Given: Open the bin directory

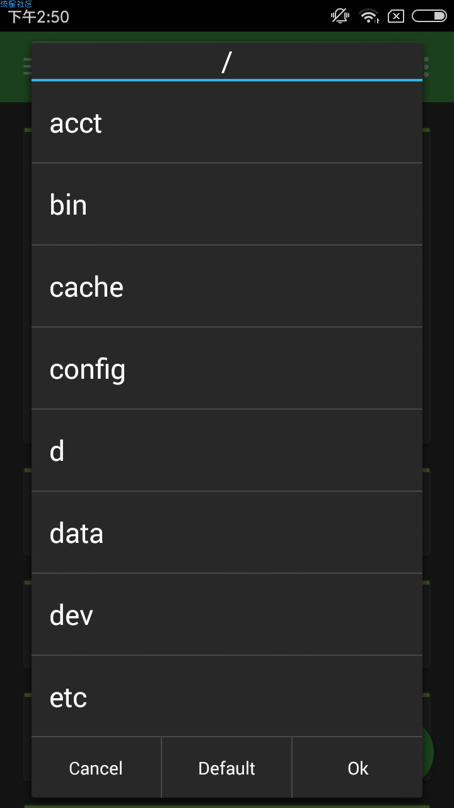Looking at the screenshot, I should 227,205.
